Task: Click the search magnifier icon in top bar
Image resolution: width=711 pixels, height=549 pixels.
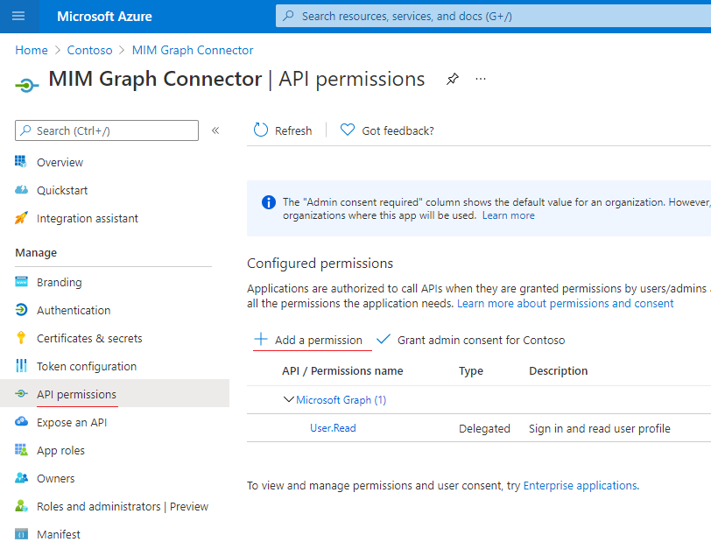Action: tap(288, 17)
